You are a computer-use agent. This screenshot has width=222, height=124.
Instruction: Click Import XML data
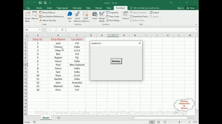[154, 12]
